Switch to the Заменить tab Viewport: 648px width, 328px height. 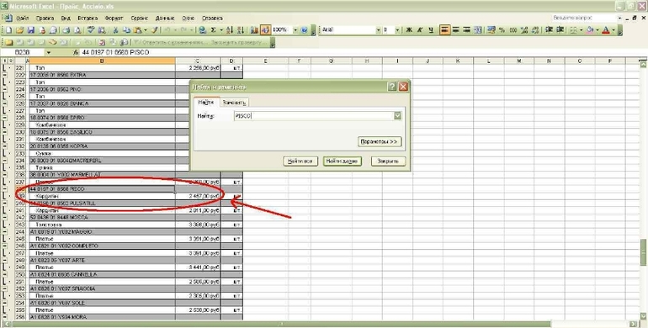(234, 103)
